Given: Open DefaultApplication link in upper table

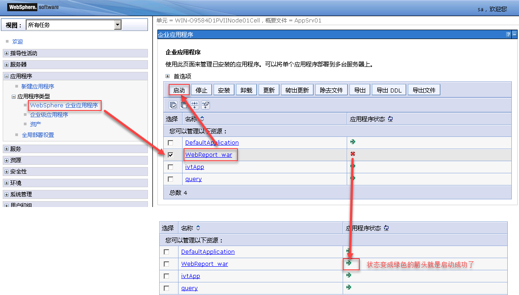Looking at the screenshot, I should click(x=212, y=142).
